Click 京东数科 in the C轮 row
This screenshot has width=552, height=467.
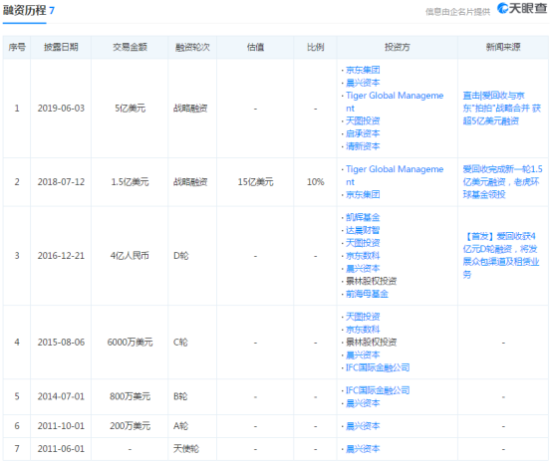pyautogui.click(x=363, y=330)
